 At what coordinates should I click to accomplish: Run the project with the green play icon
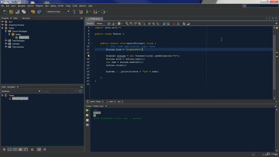click(87, 12)
